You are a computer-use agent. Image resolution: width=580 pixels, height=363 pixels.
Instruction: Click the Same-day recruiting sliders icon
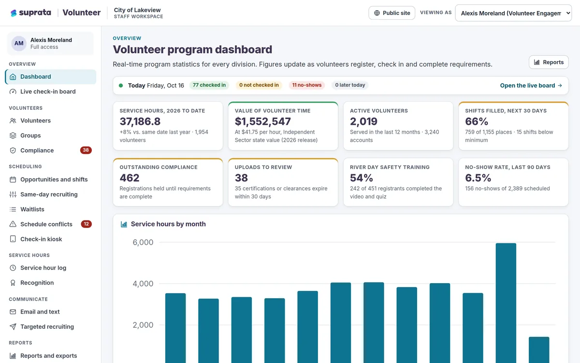click(x=13, y=195)
